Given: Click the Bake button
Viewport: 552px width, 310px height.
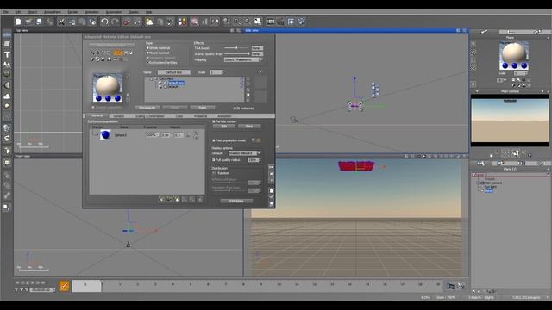Looking at the screenshot, I should (x=249, y=127).
